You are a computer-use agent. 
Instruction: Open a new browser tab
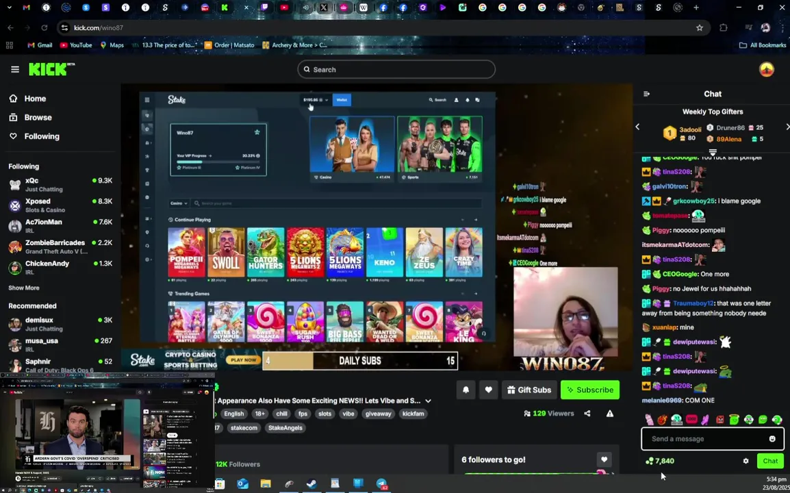696,8
